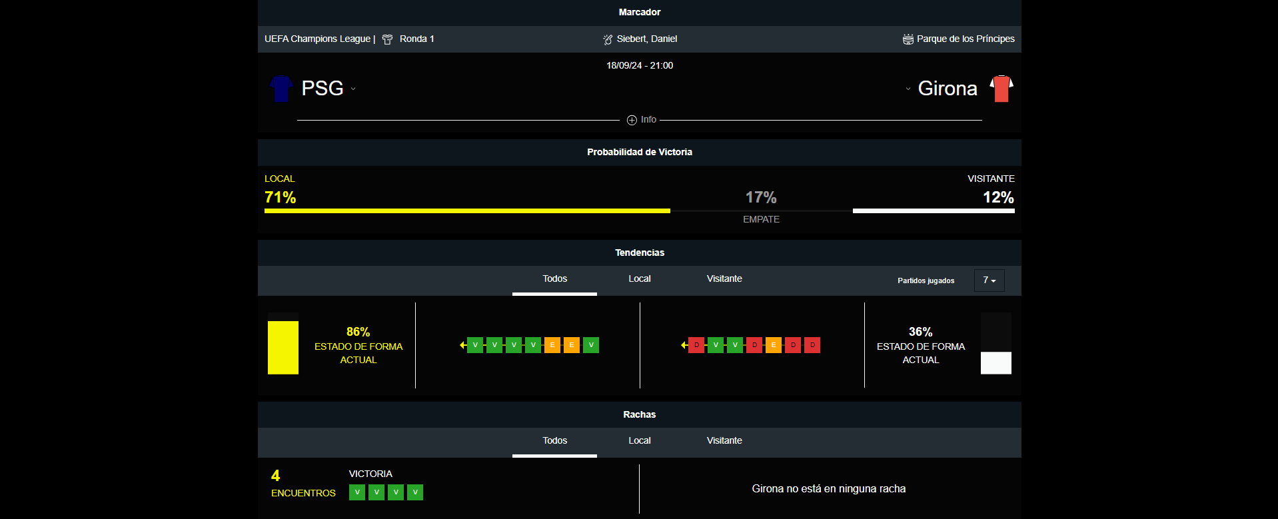
Task: Click the first red D in Girona form
Action: 696,345
